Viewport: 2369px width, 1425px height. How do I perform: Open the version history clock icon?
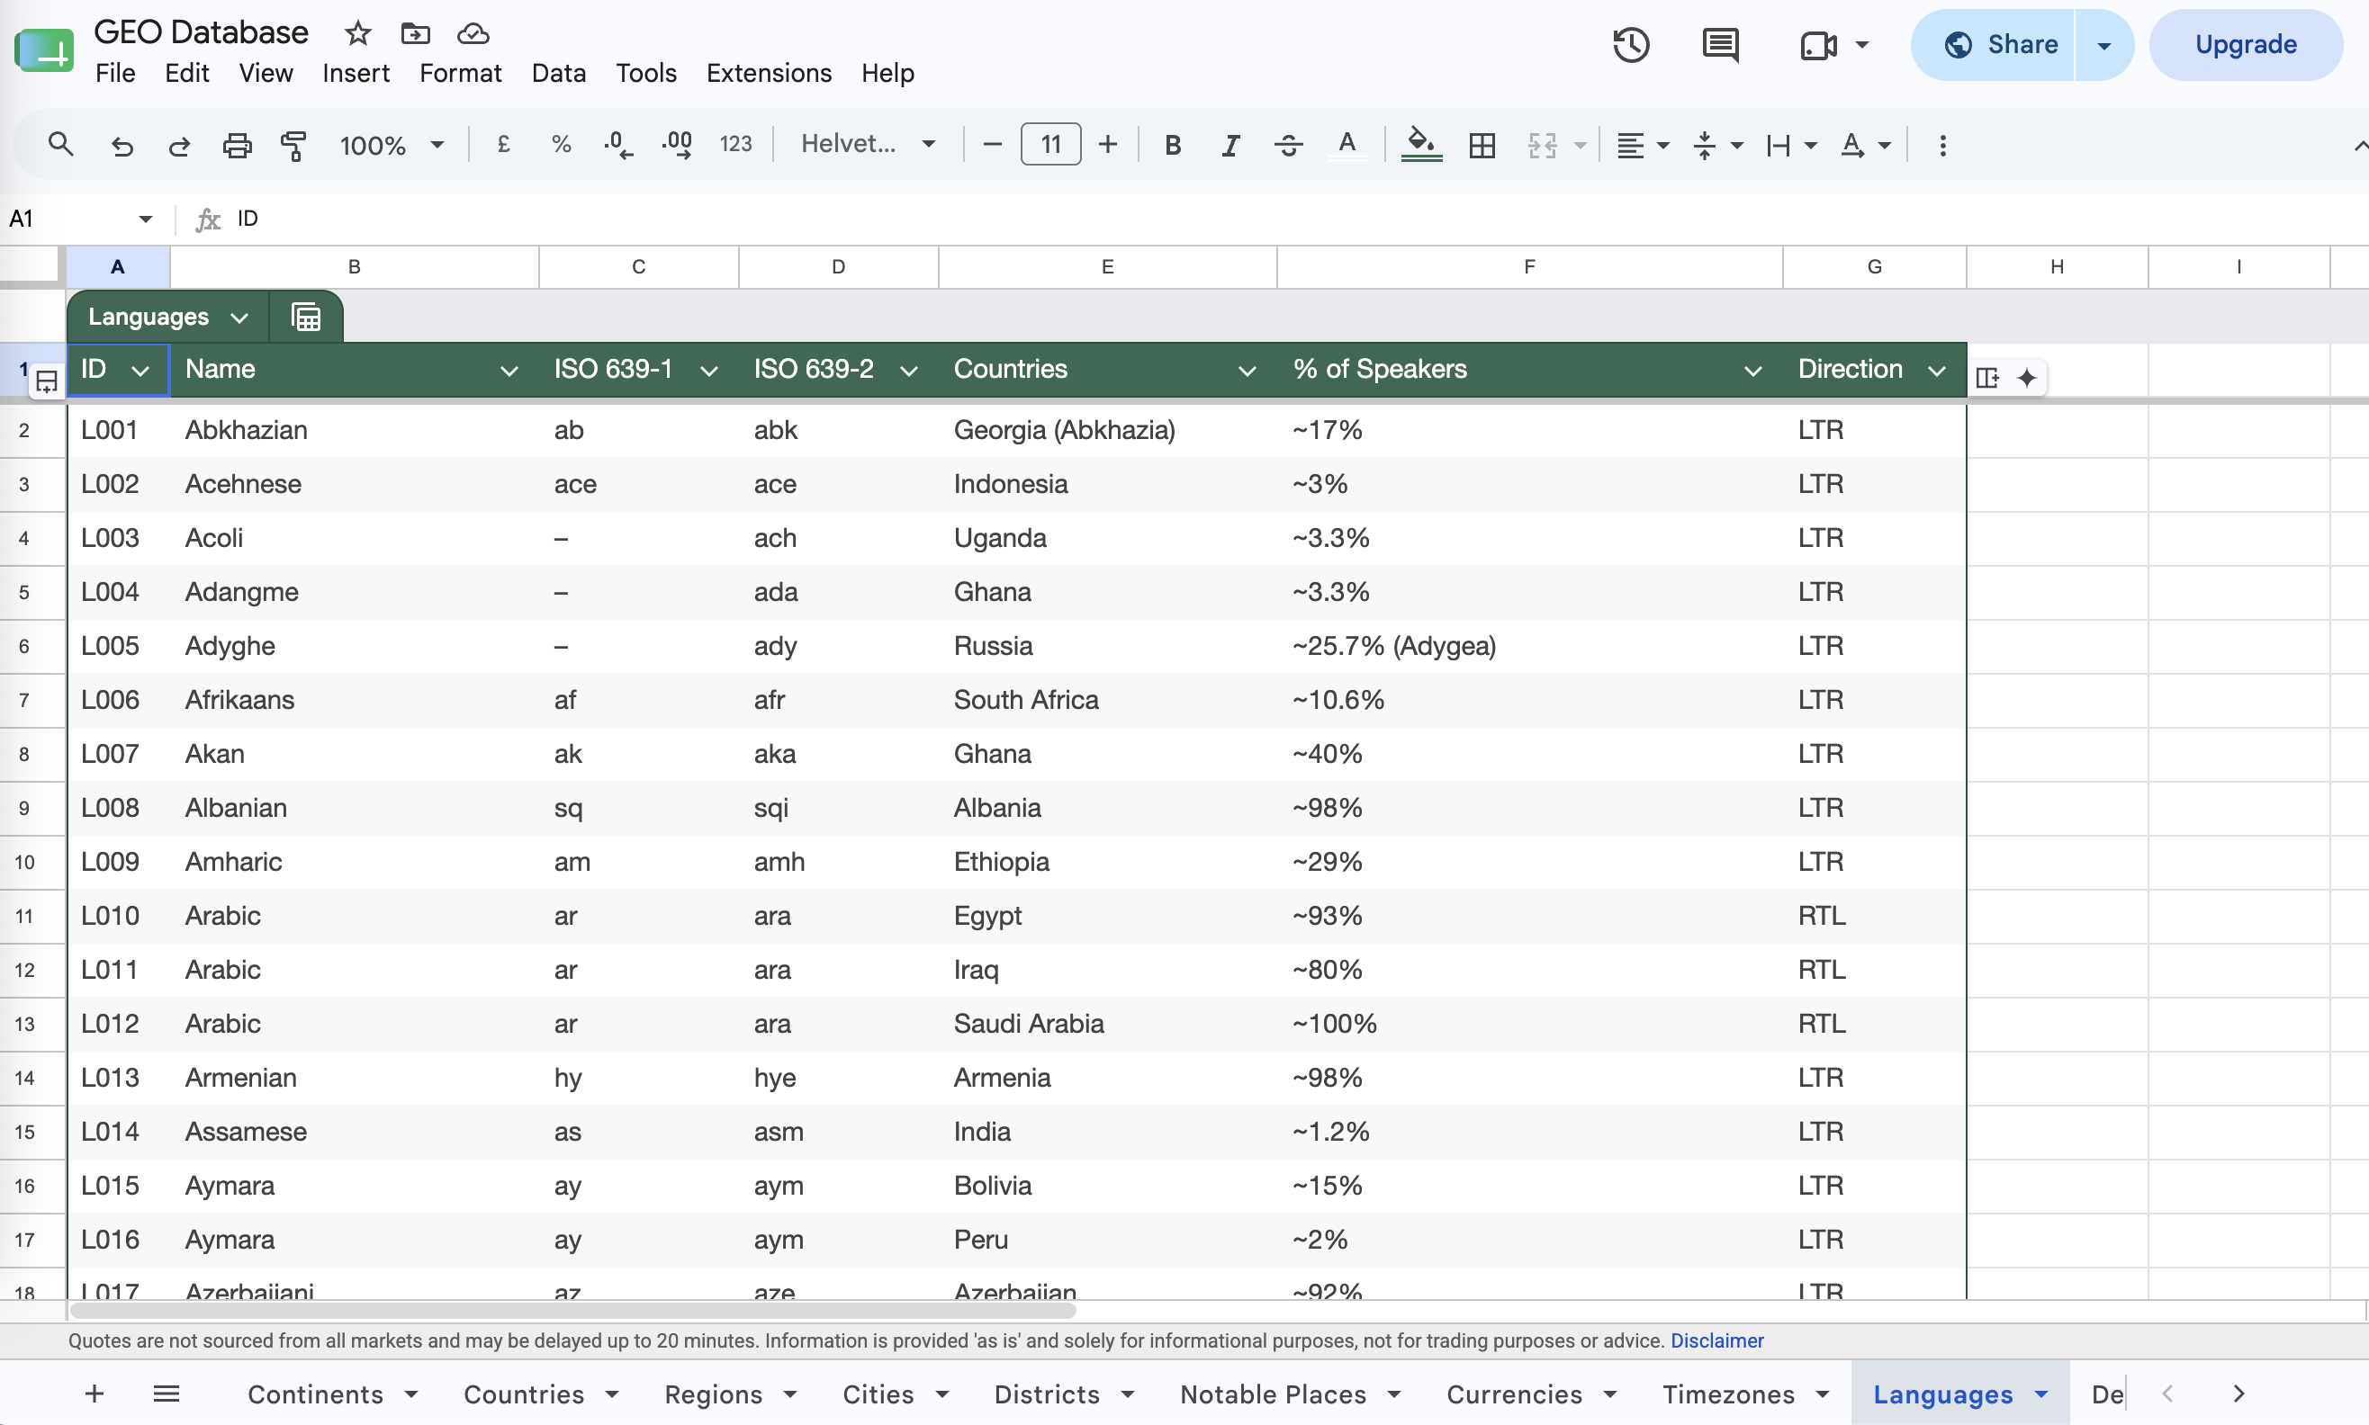[x=1631, y=45]
